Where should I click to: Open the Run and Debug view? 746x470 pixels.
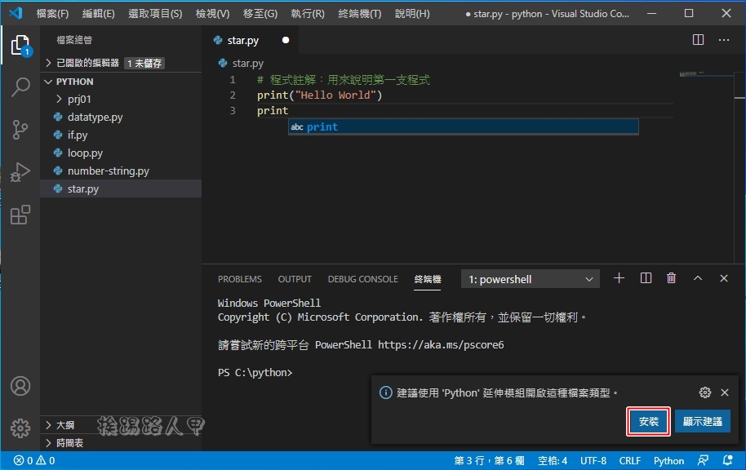click(20, 172)
